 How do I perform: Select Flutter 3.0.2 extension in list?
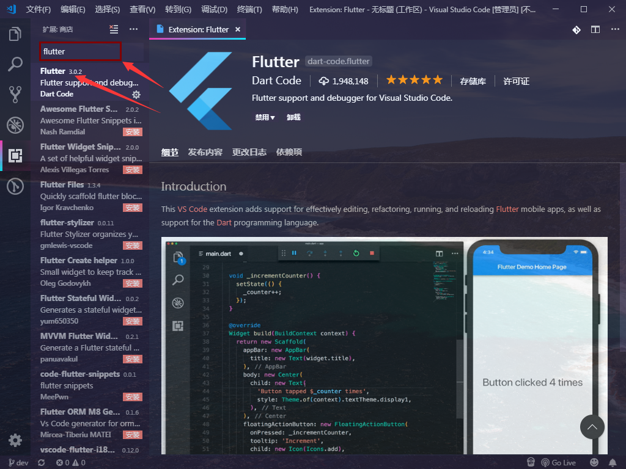[x=90, y=82]
